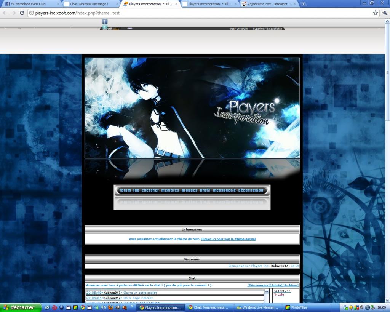
Task: Launch Google Chrome from the quick launch
Action: pos(83,307)
